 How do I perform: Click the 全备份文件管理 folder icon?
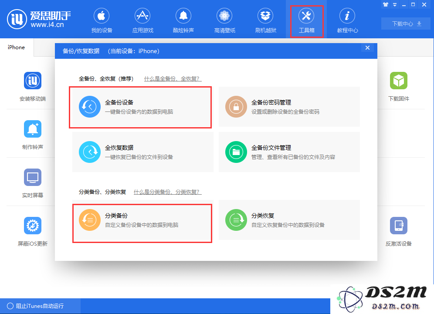(236, 152)
